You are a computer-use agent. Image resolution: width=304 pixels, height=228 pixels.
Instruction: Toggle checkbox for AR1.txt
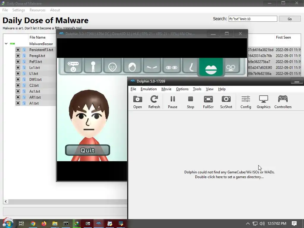18,97
